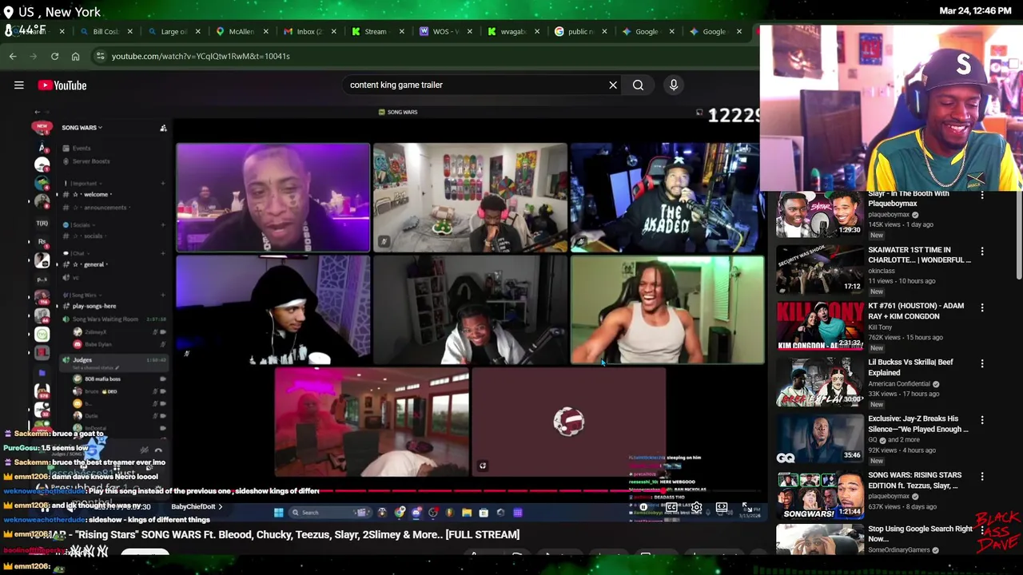
Task: Click the browser forward arrow
Action: point(34,56)
